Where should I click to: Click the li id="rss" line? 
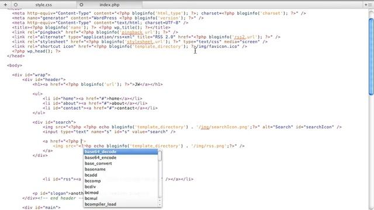pos(118,179)
